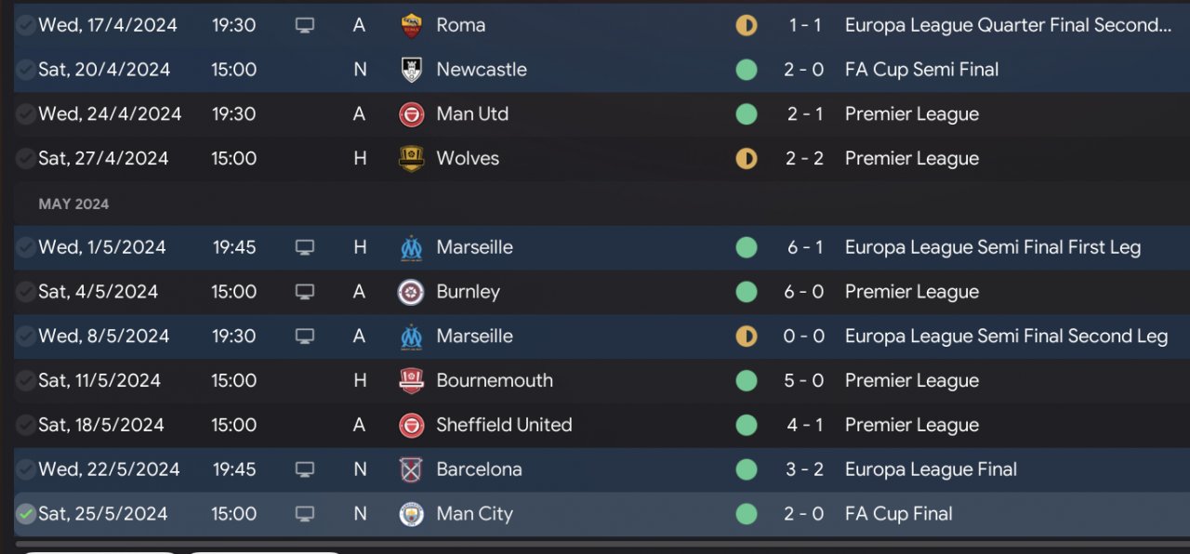The height and width of the screenshot is (554, 1190).
Task: Click the Man City club badge
Action: click(411, 514)
